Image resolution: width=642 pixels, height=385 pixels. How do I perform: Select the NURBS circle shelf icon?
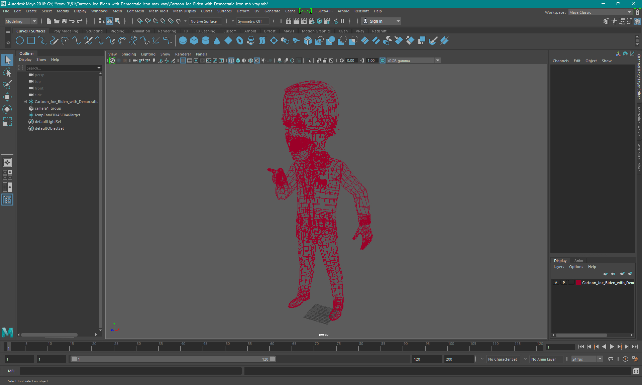pyautogui.click(x=20, y=41)
